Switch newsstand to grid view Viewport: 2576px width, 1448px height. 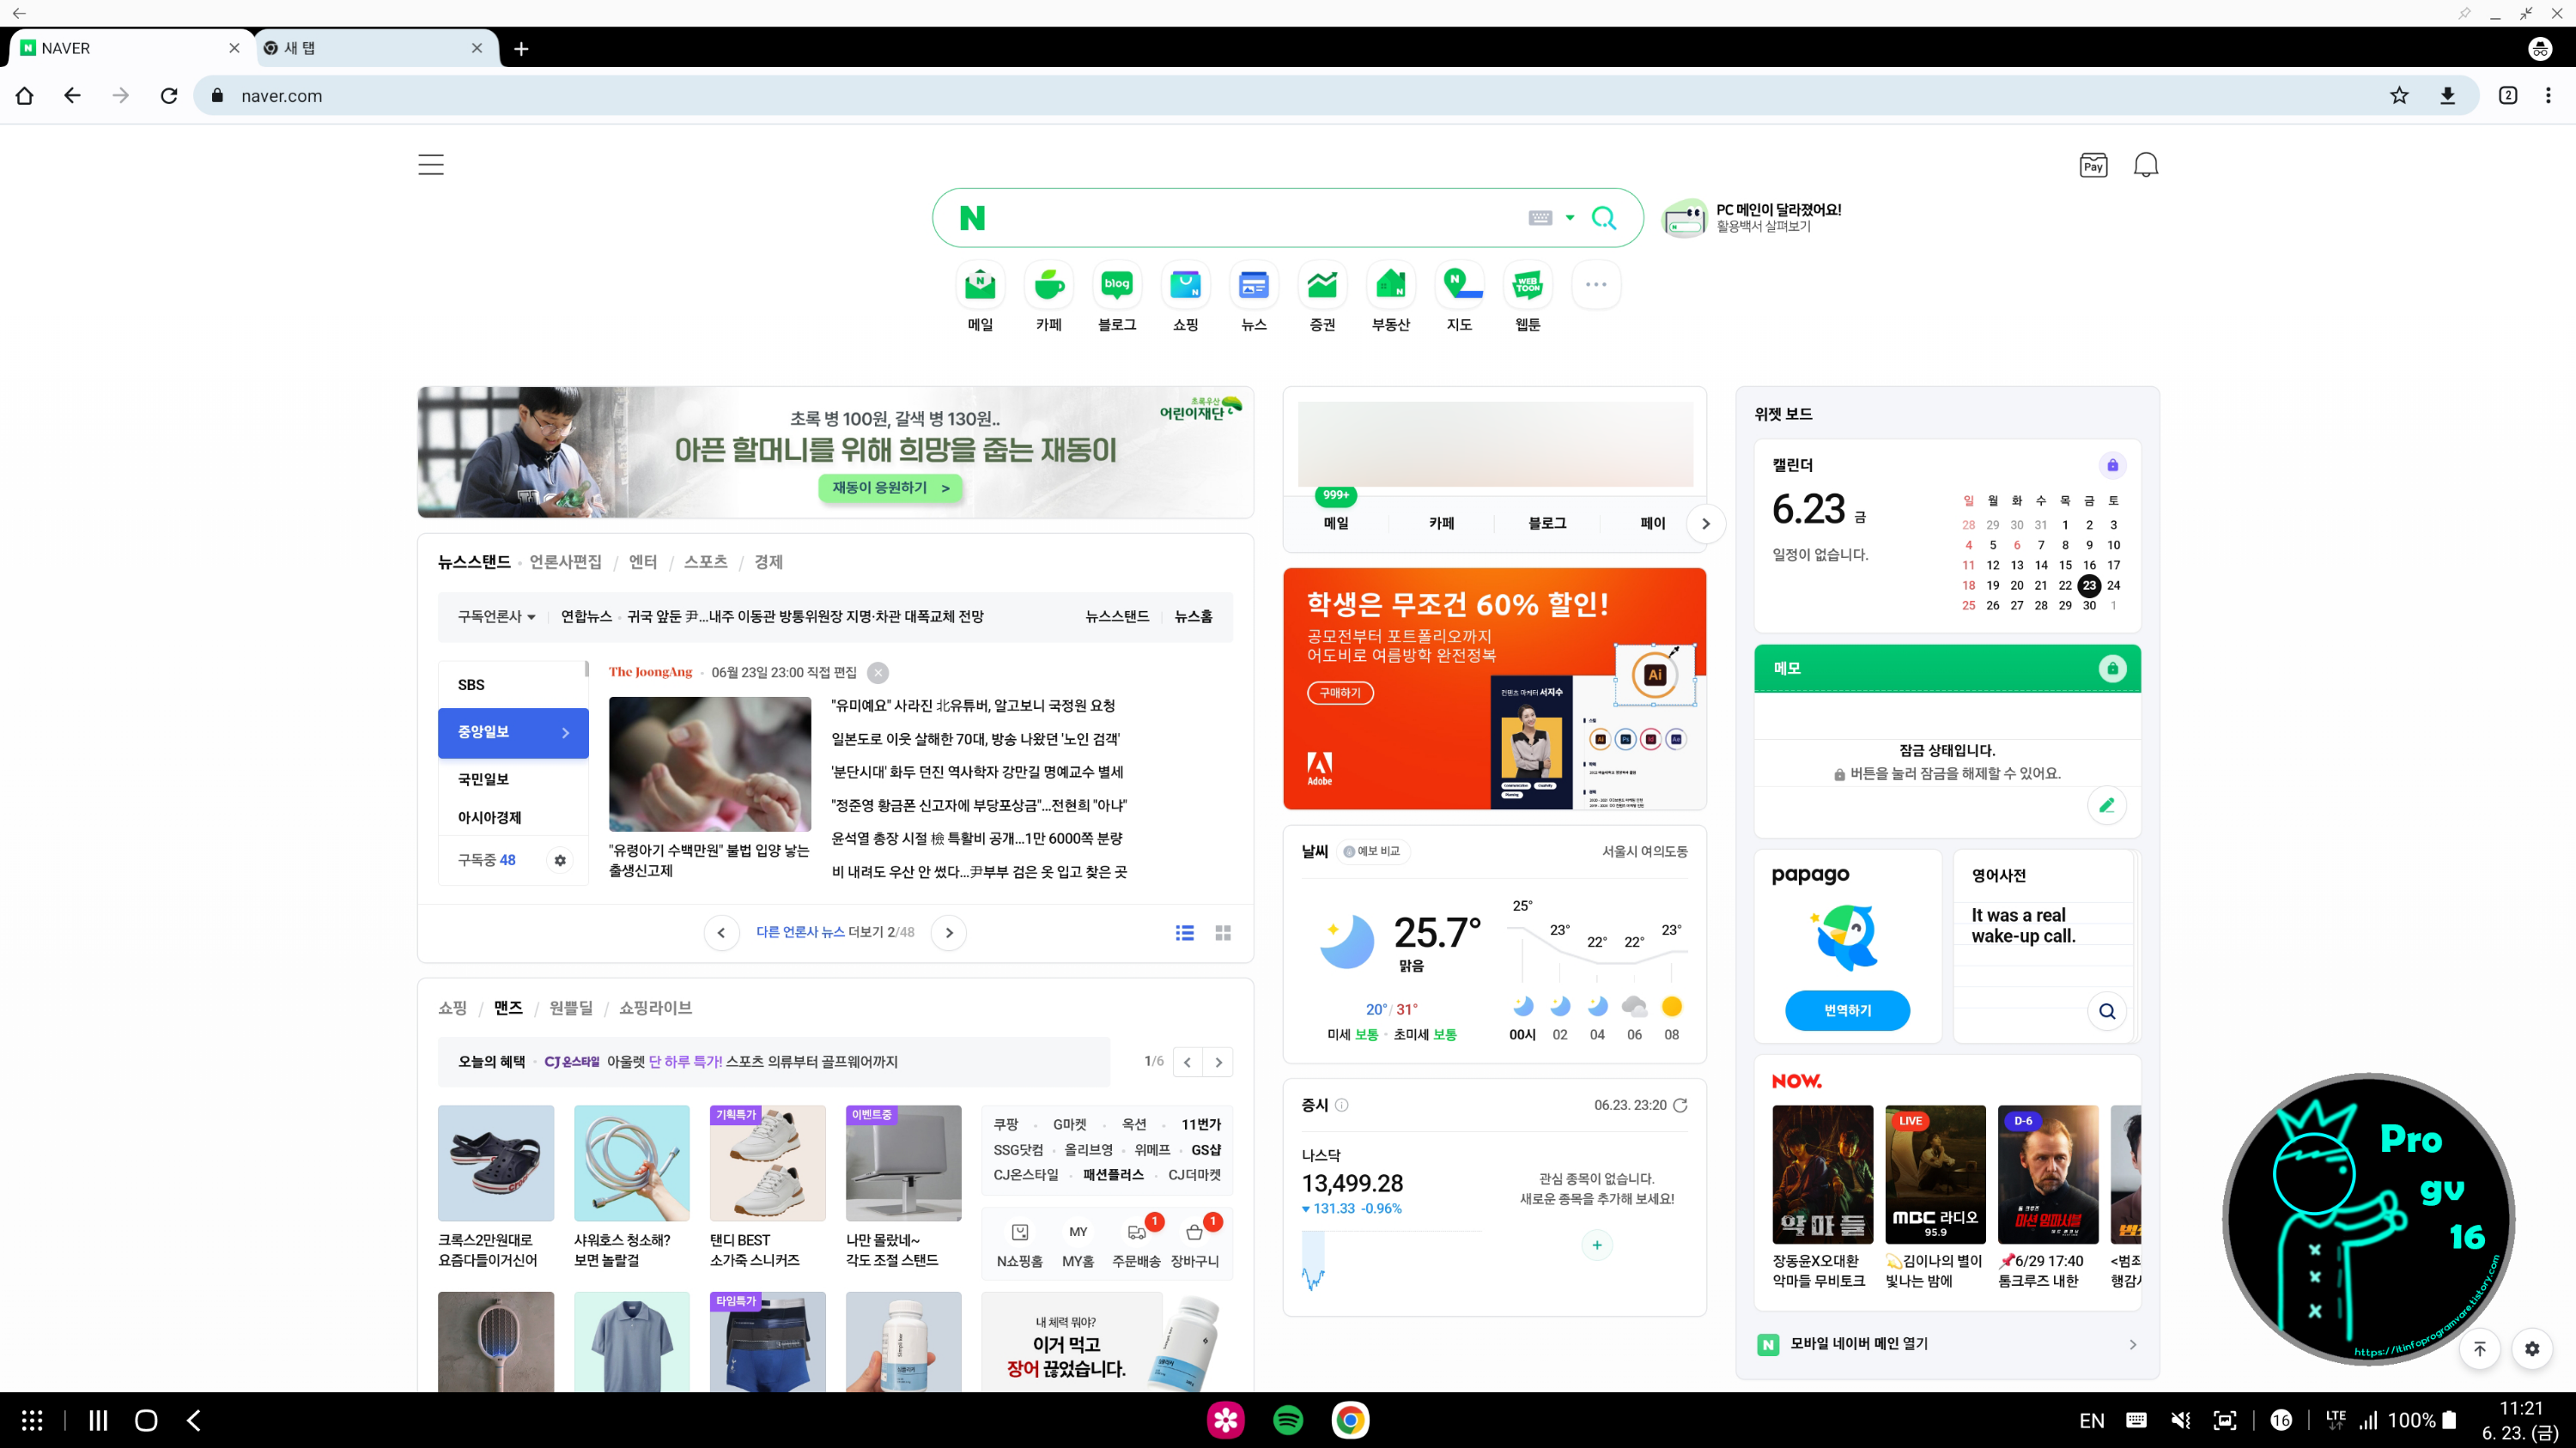[x=1222, y=932]
